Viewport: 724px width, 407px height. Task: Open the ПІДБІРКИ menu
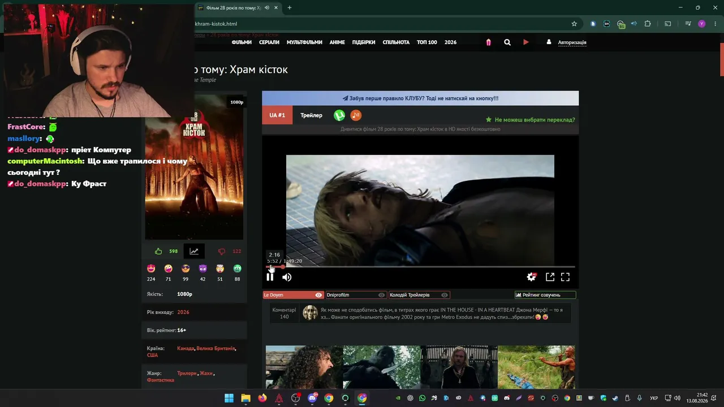tap(364, 42)
